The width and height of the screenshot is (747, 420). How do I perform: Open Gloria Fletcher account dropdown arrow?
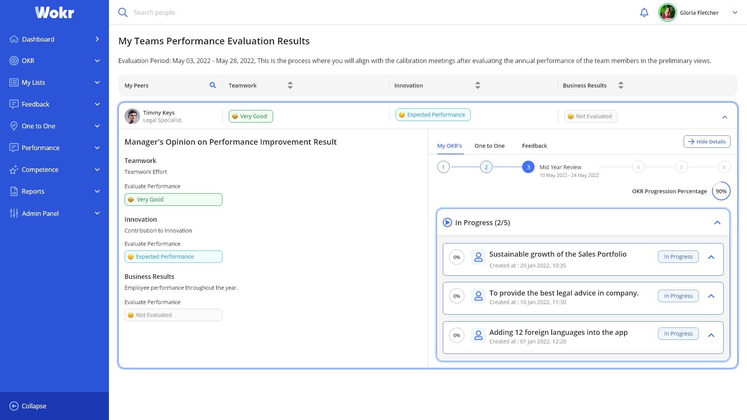(x=735, y=12)
